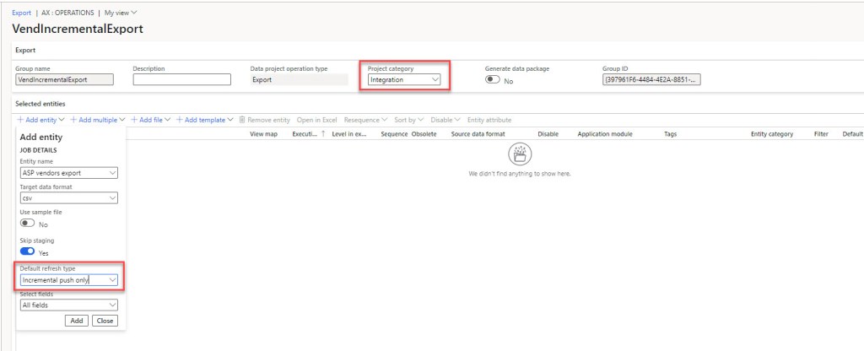
Task: Click the plus icon for Add multiple
Action: (x=73, y=120)
